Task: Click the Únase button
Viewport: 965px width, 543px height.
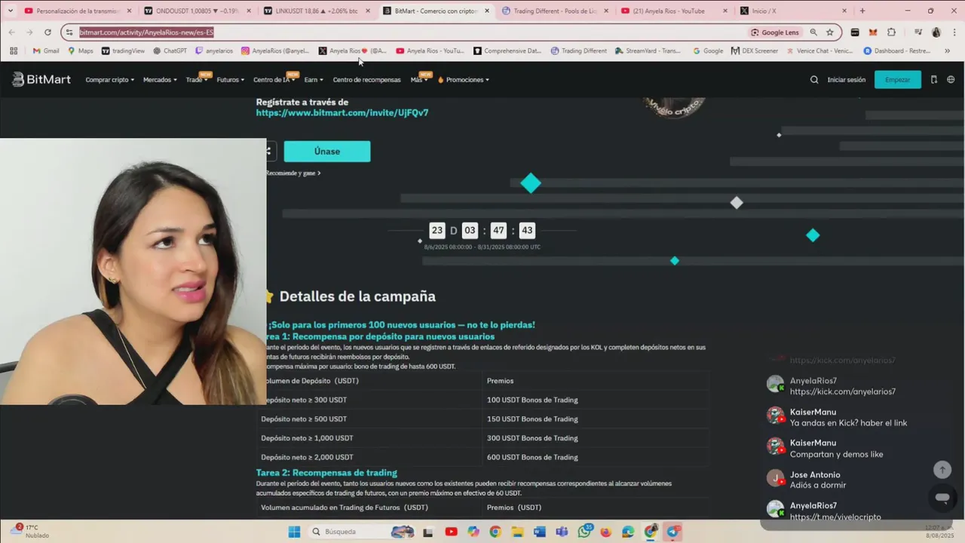Action: [327, 151]
